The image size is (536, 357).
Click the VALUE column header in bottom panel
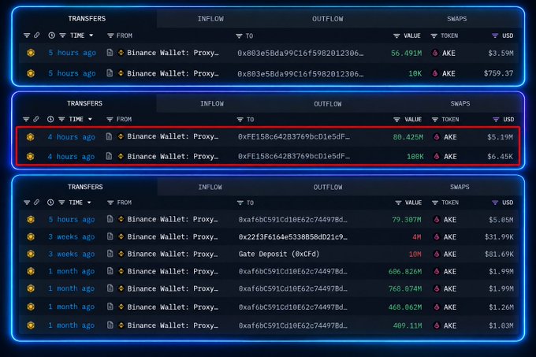[x=413, y=203]
